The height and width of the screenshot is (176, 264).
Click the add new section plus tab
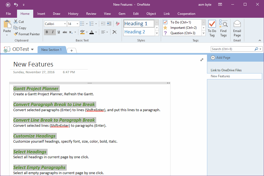[72, 50]
